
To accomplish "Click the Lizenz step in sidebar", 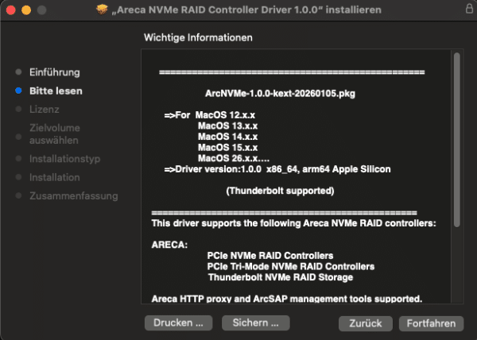I will click(x=44, y=110).
